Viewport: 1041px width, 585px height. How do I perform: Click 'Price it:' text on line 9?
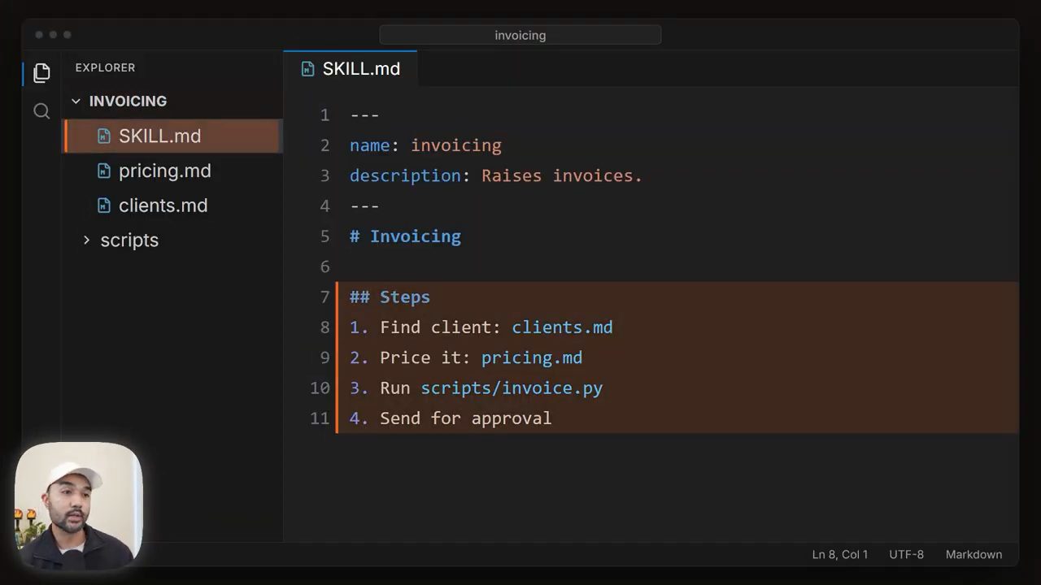(x=425, y=357)
